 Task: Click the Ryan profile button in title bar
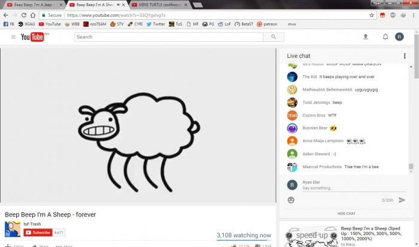click(377, 3)
